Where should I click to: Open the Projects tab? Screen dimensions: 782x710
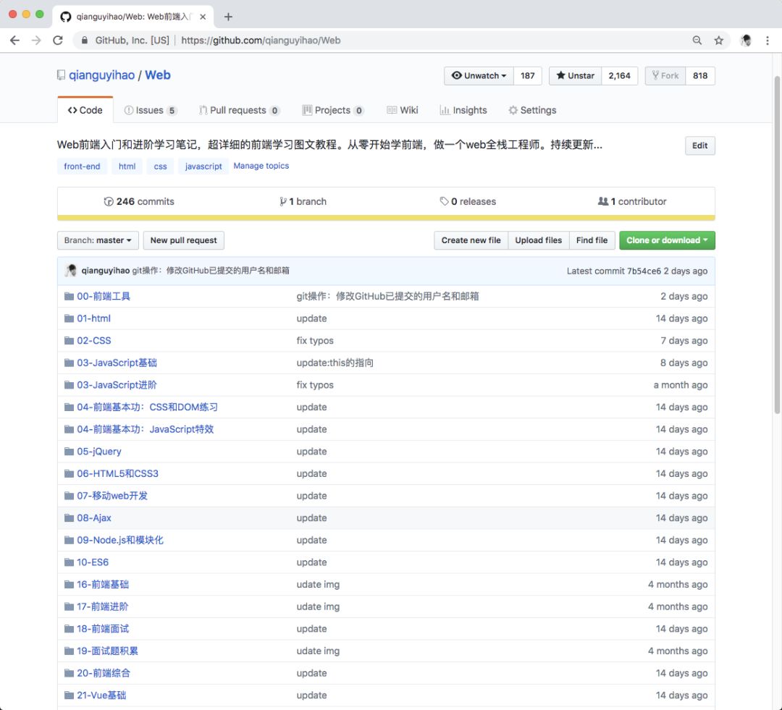[x=333, y=110]
